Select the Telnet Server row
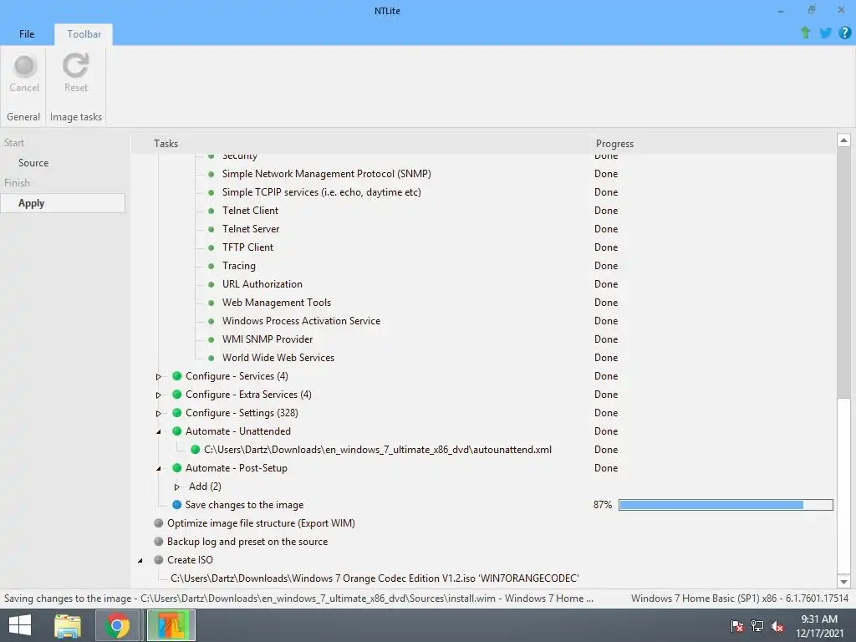The image size is (856, 642). [x=251, y=229]
